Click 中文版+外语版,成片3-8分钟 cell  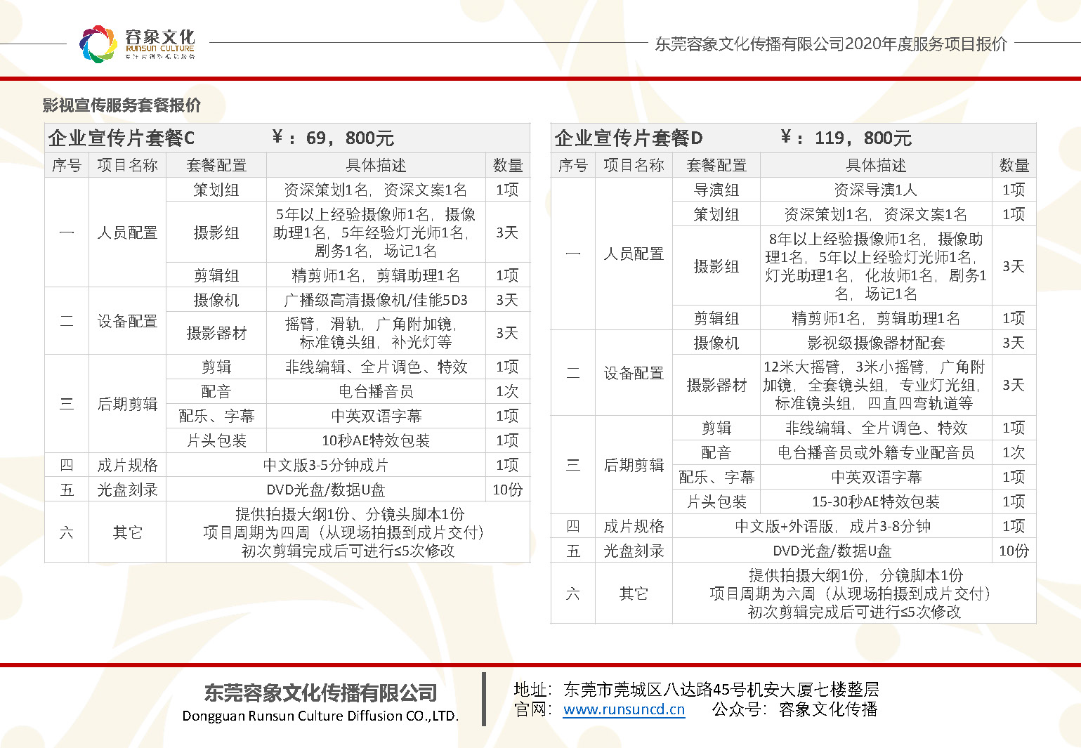(x=832, y=526)
